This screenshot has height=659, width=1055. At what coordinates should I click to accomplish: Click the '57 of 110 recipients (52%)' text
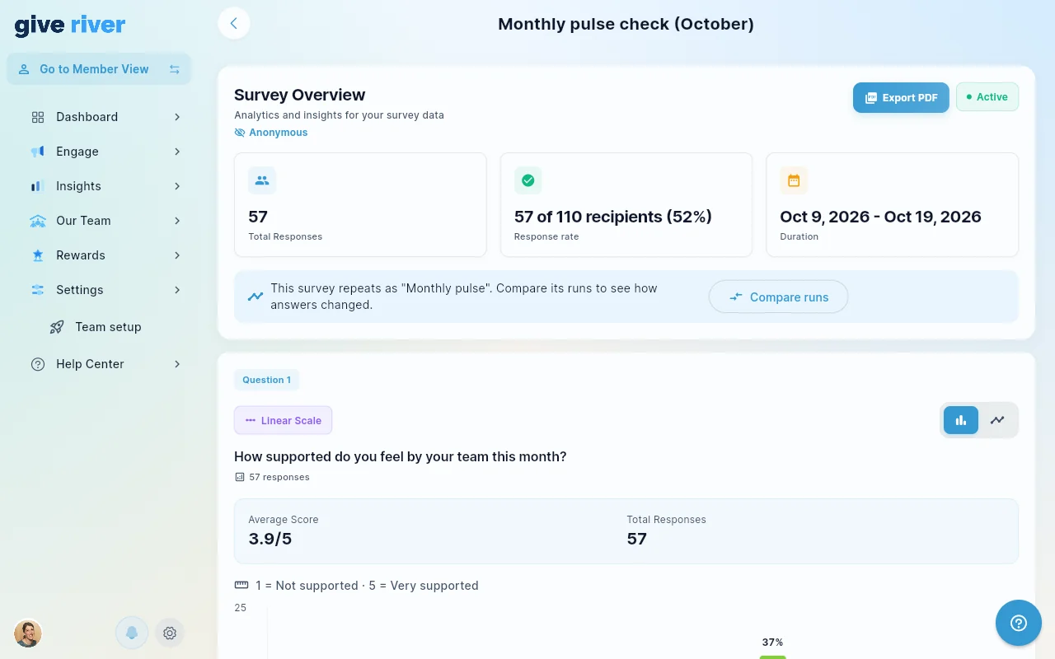(613, 217)
